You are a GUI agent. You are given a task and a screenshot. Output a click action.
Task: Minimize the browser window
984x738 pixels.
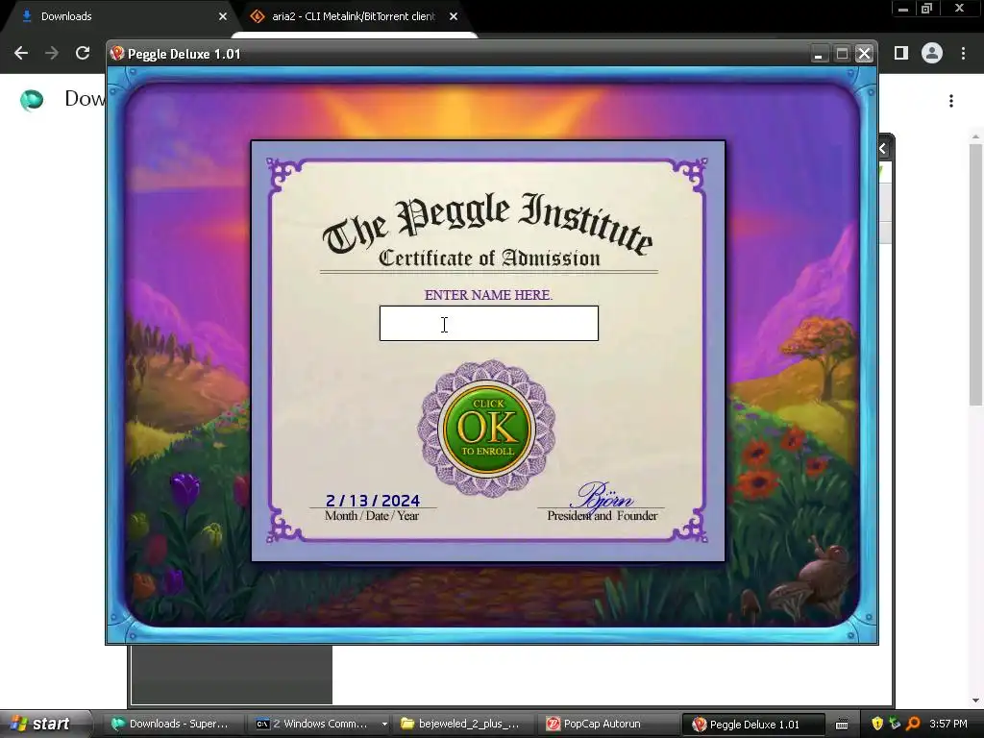point(903,9)
